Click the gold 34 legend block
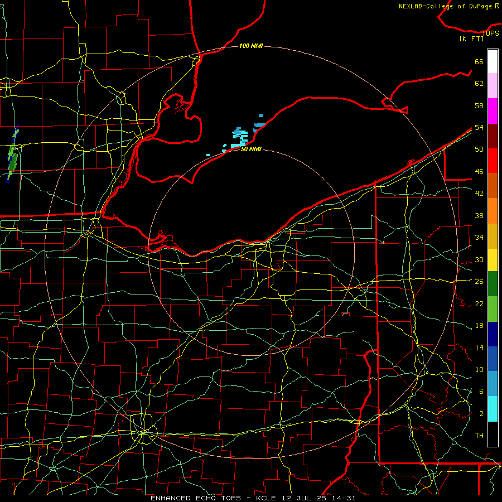502x502 pixels. coord(493,236)
